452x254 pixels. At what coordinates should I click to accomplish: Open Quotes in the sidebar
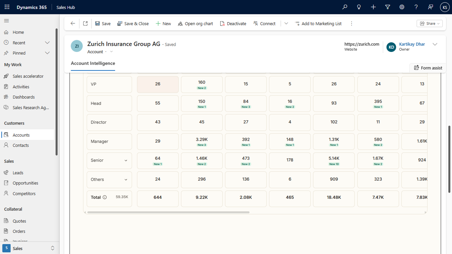pos(19,221)
